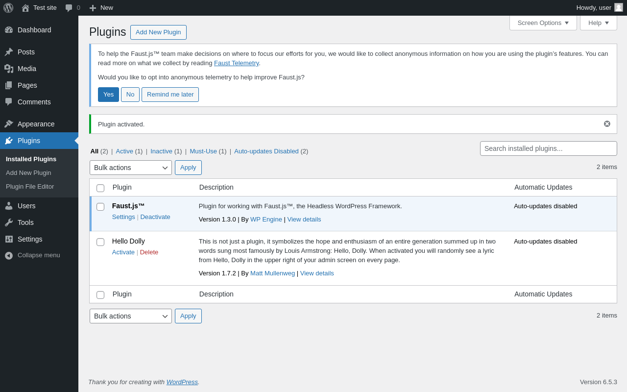The height and width of the screenshot is (392, 627).
Task: Select the Hello Dolly plugin name text
Action: [x=128, y=241]
